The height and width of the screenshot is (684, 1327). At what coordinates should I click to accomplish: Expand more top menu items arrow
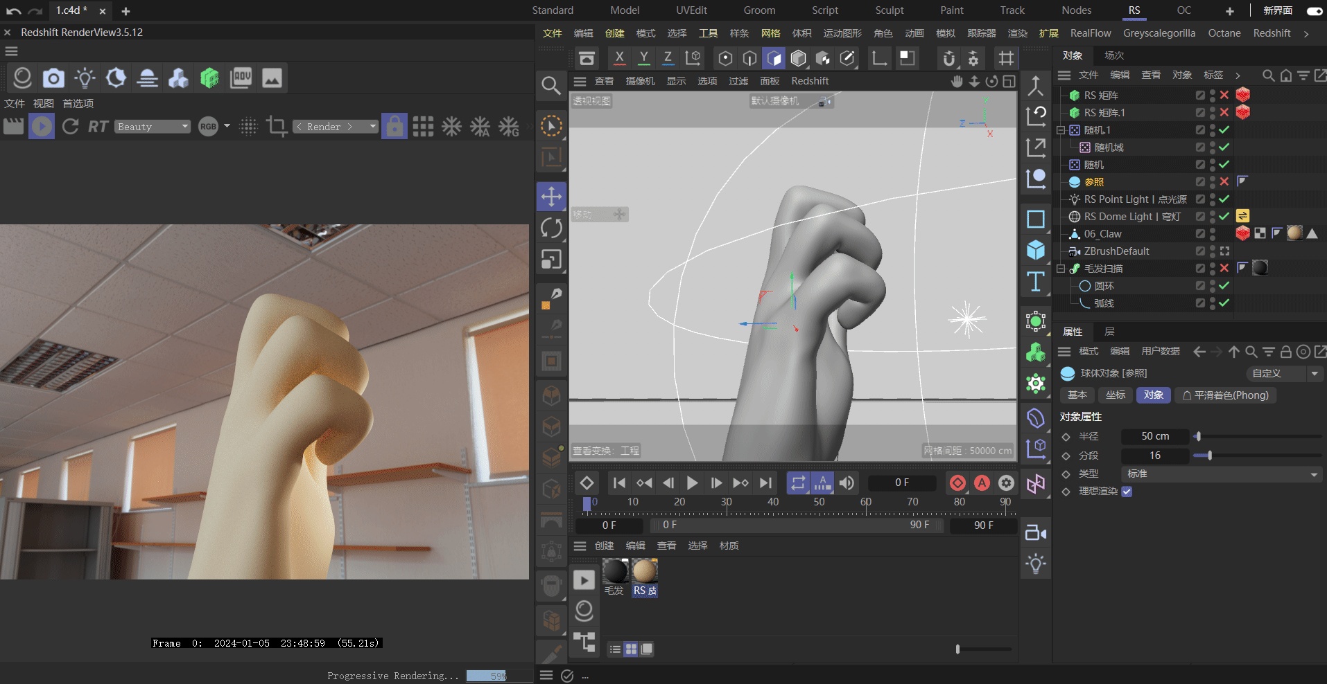[x=1306, y=34]
